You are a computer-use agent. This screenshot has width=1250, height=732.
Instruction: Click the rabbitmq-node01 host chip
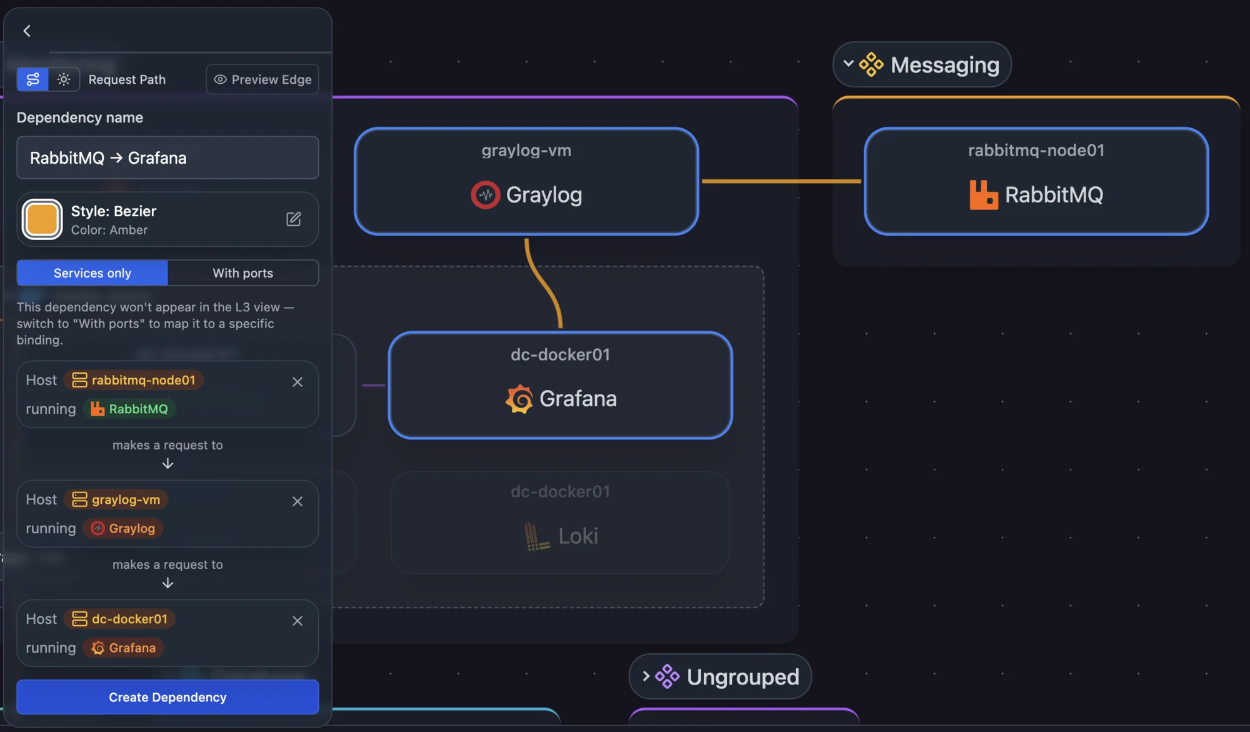(134, 380)
